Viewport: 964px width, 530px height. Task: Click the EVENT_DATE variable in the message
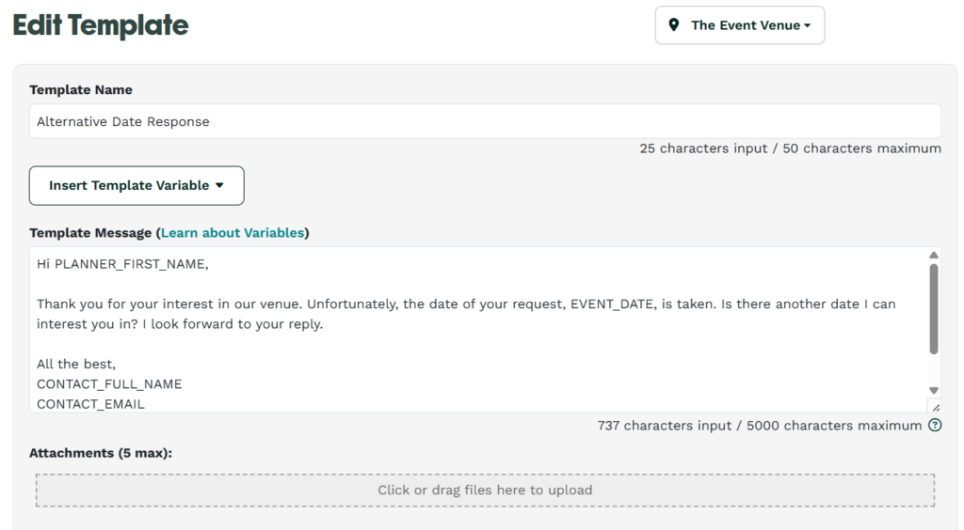612,304
